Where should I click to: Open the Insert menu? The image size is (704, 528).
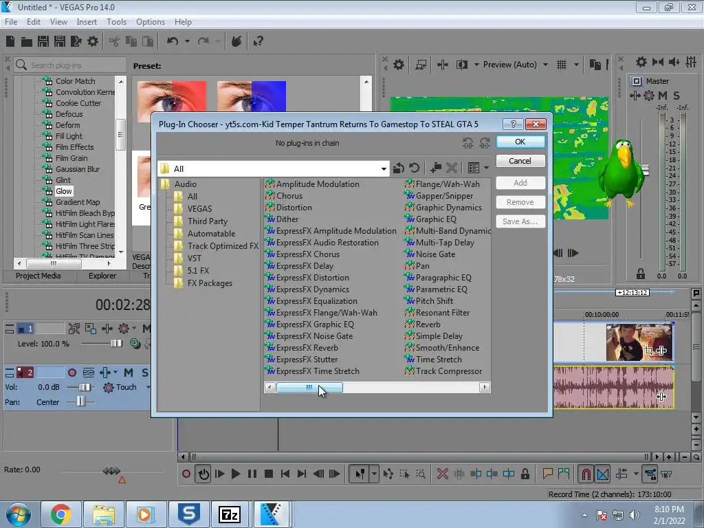pyautogui.click(x=87, y=21)
